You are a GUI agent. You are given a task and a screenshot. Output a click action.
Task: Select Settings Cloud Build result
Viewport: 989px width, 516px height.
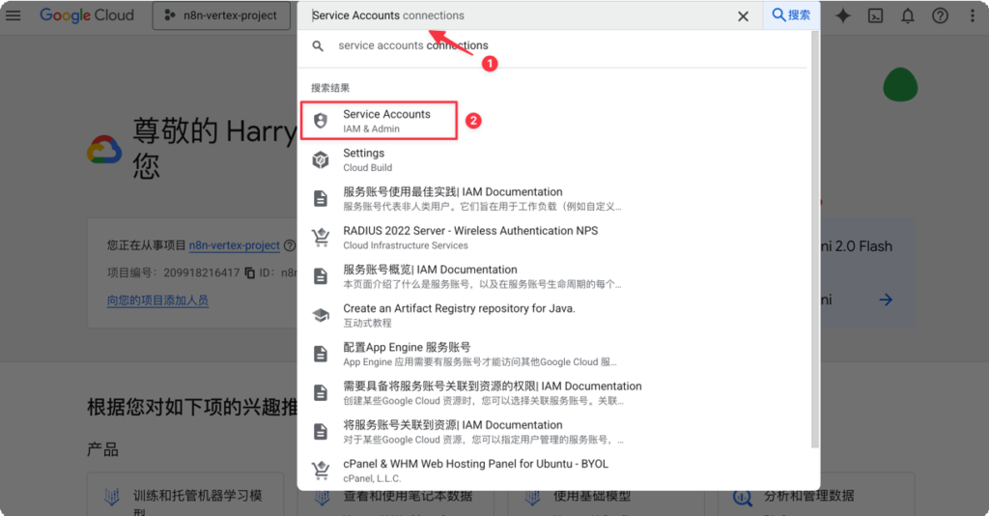tap(363, 159)
